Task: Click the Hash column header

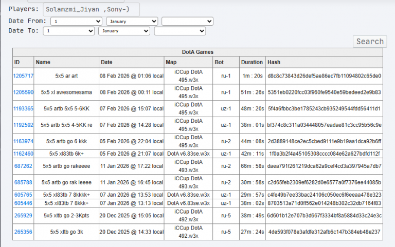Action: [324, 62]
